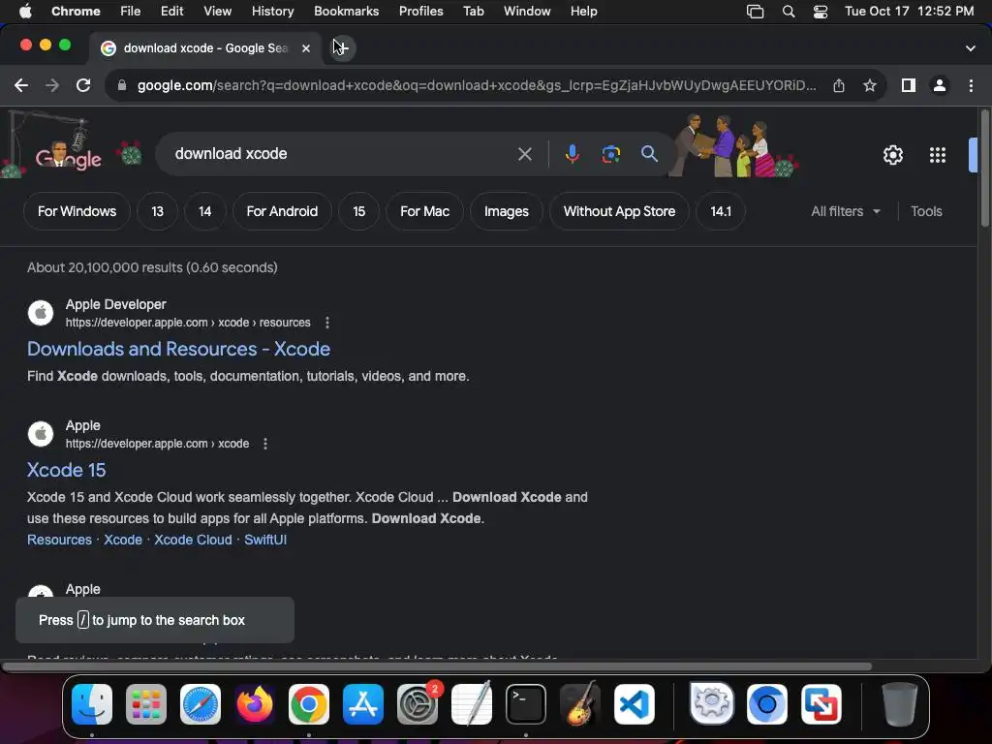992x744 pixels.
Task: Click the blue magnifier search button
Action: [x=649, y=154]
